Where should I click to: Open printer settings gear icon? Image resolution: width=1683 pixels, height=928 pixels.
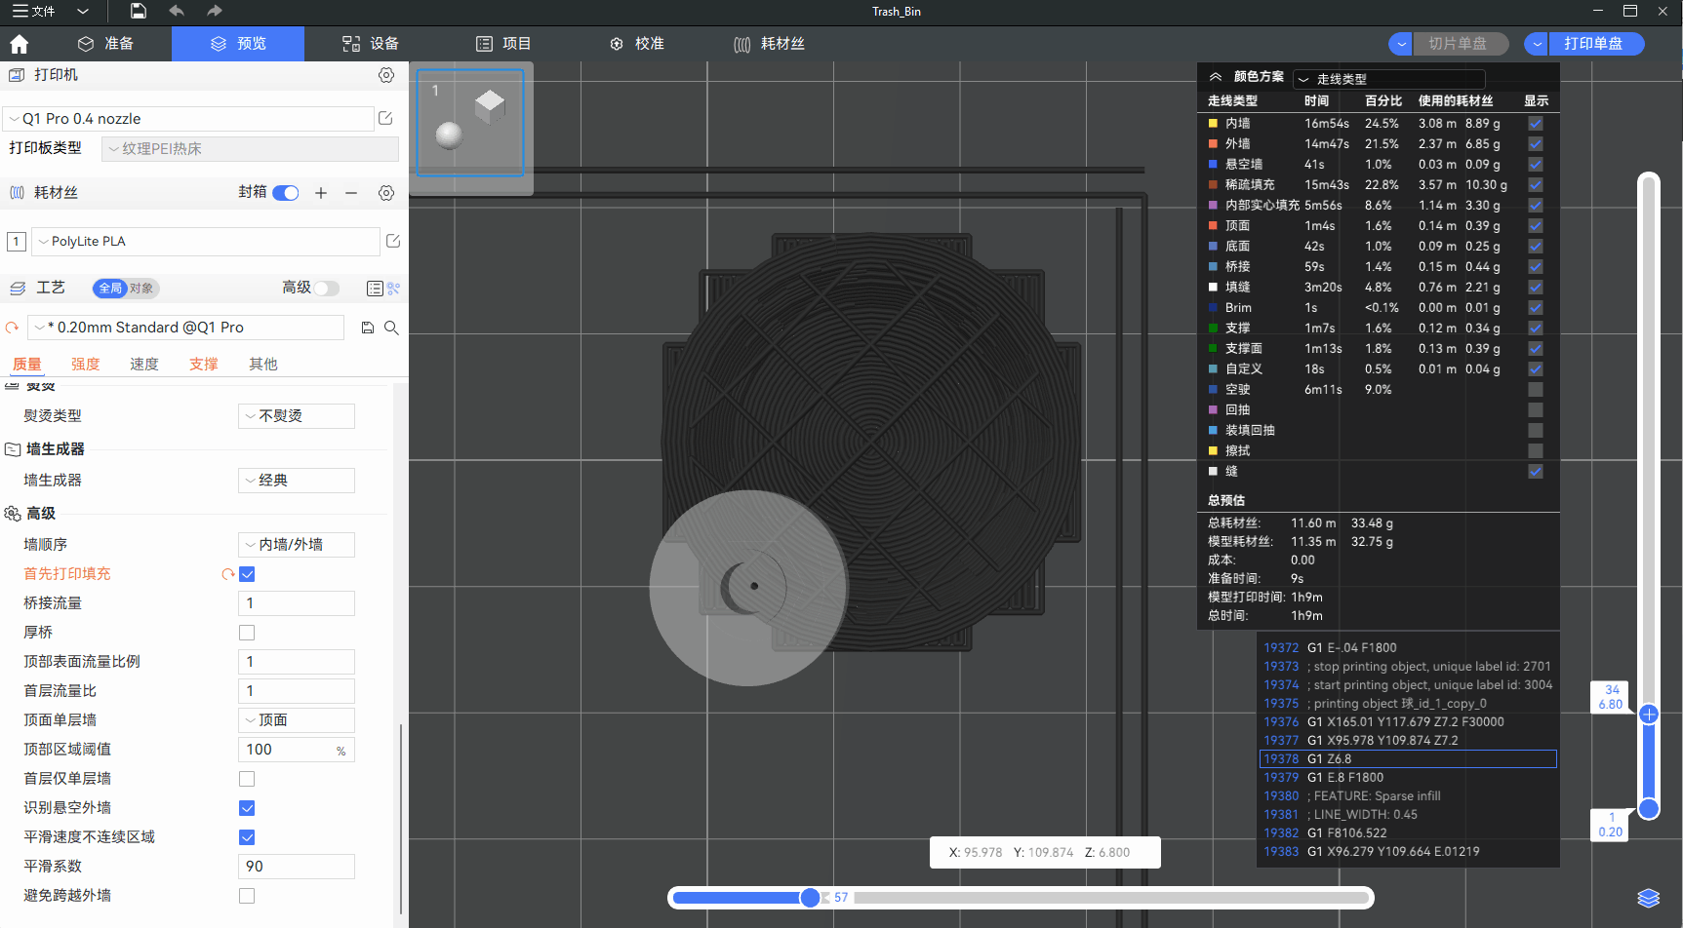pos(386,75)
